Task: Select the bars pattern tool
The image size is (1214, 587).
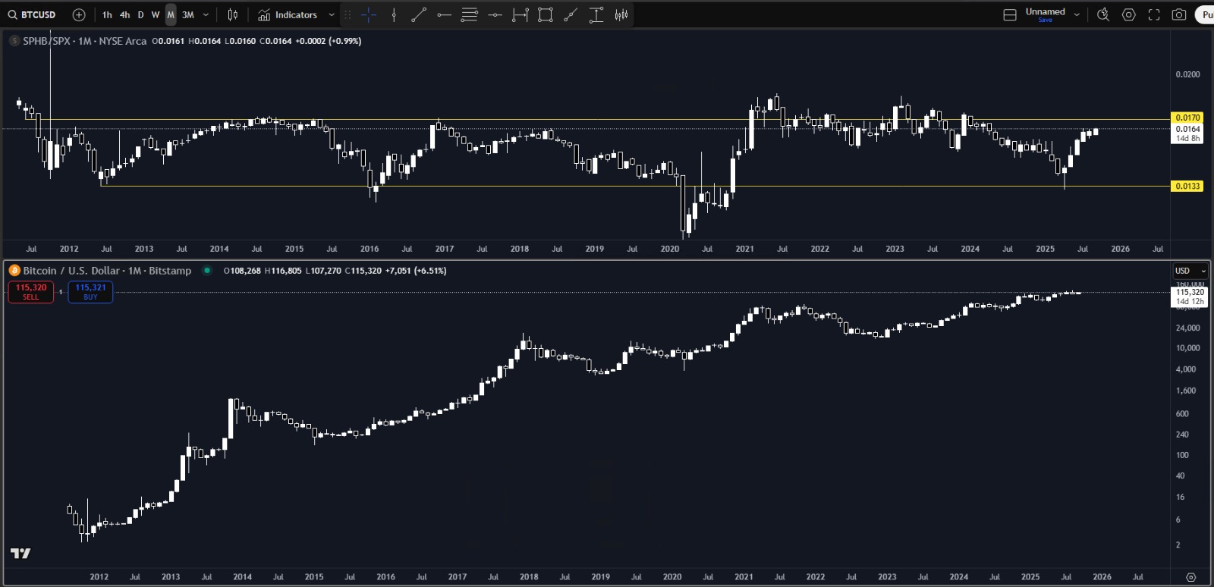Action: 621,14
